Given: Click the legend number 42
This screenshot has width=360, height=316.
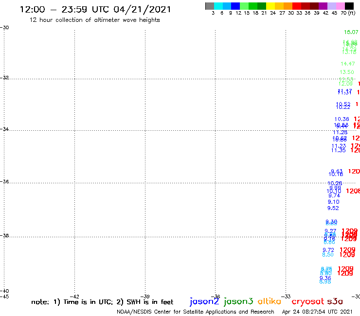Looking at the screenshot, I should coord(325,13).
